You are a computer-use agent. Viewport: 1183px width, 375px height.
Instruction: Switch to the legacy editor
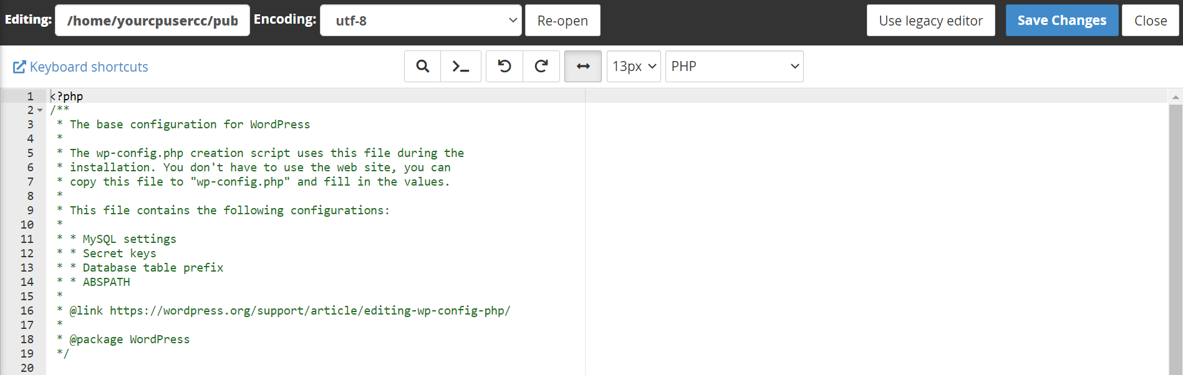tap(930, 21)
